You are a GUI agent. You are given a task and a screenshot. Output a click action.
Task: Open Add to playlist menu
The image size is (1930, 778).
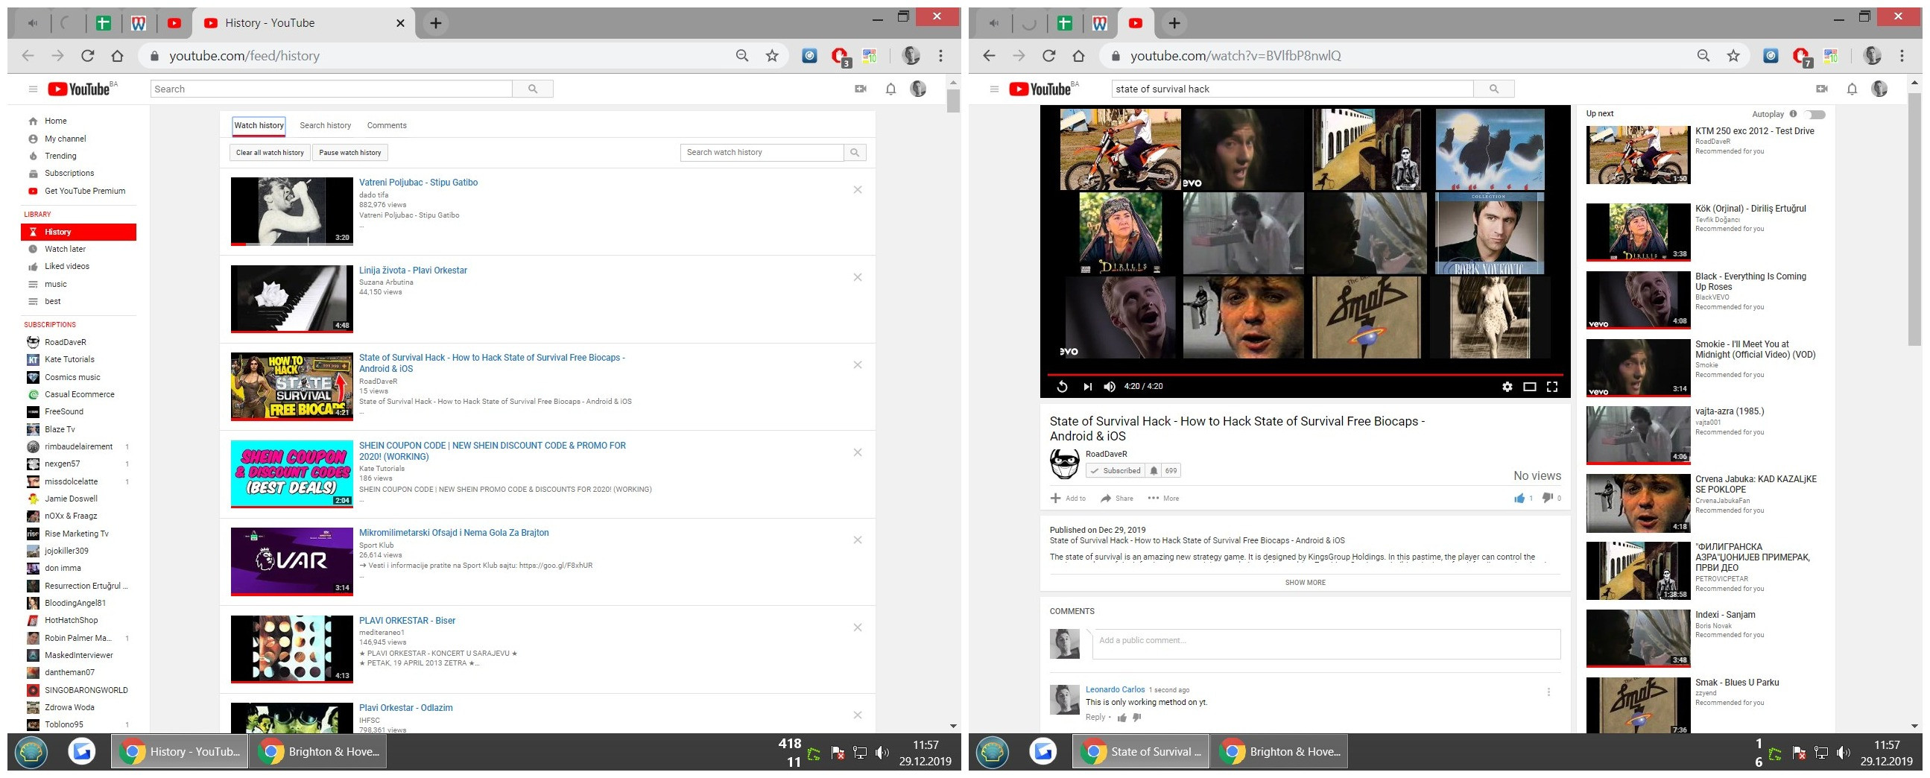tap(1068, 499)
